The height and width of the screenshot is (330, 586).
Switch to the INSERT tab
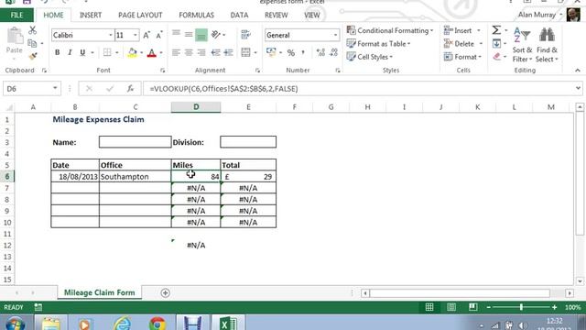point(91,15)
